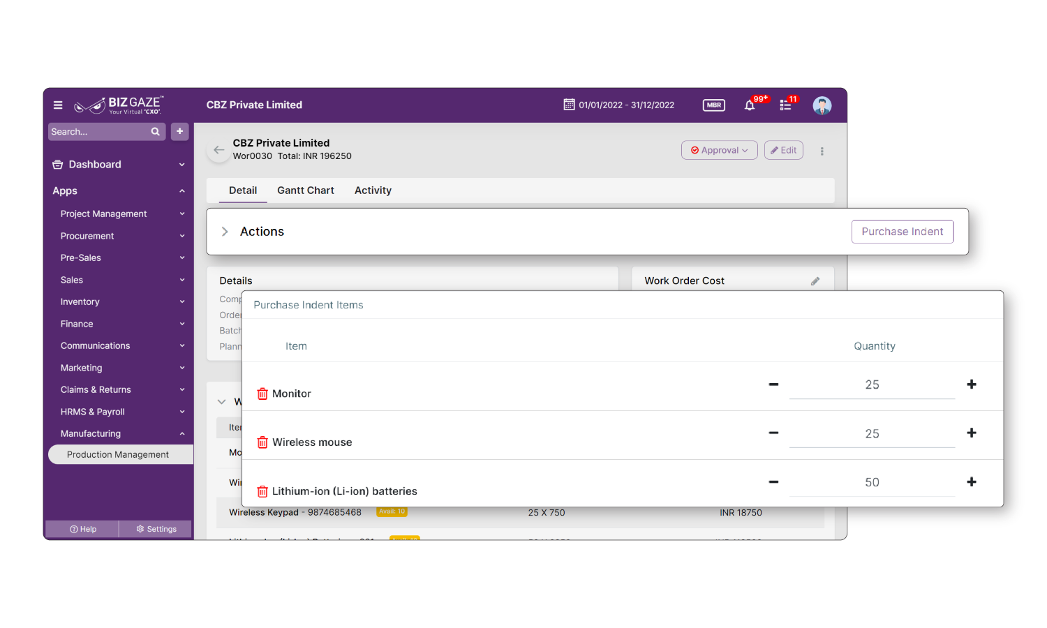Click the Wireless mouse quantity field
The height and width of the screenshot is (628, 1047).
point(872,434)
